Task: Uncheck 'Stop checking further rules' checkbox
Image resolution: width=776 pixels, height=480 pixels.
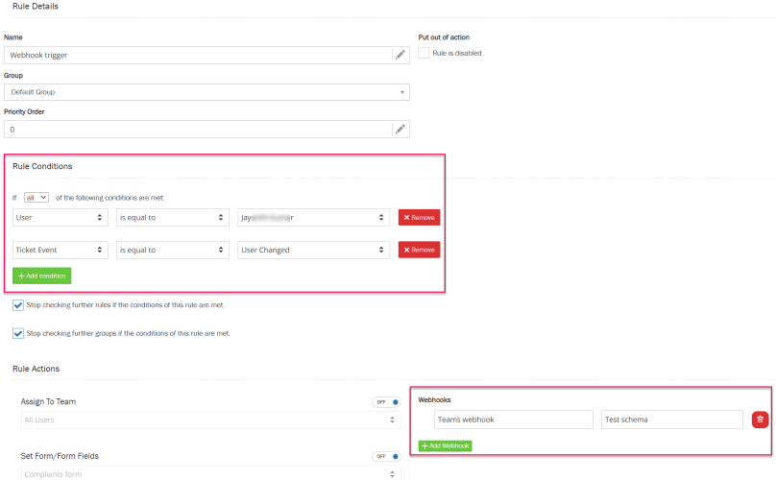Action: pos(18,305)
